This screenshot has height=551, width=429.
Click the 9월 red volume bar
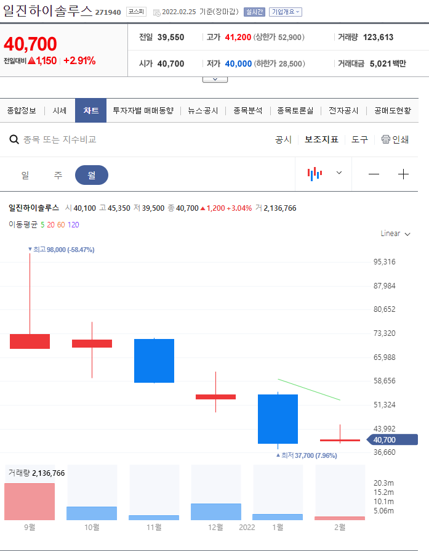coord(30,502)
